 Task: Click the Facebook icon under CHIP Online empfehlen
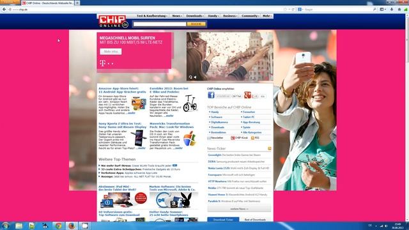[x=211, y=95]
